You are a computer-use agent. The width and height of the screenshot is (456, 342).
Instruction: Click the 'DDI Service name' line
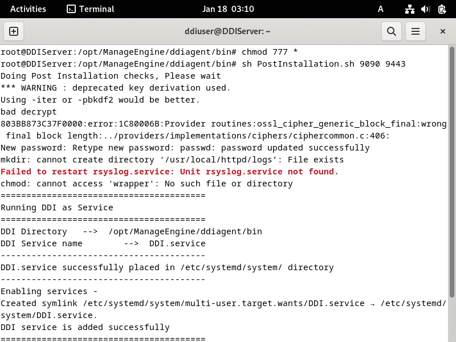(x=103, y=243)
